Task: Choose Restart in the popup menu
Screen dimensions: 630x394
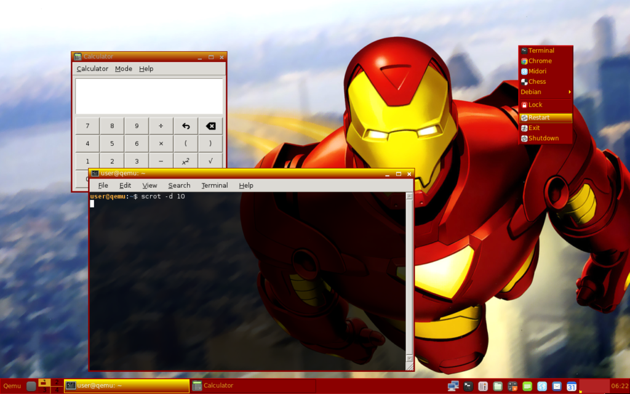Action: 539,118
